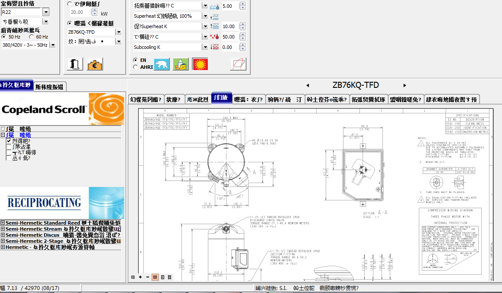Click the Reciprocating piston banner
The height and width of the screenshot is (293, 502).
click(x=62, y=203)
